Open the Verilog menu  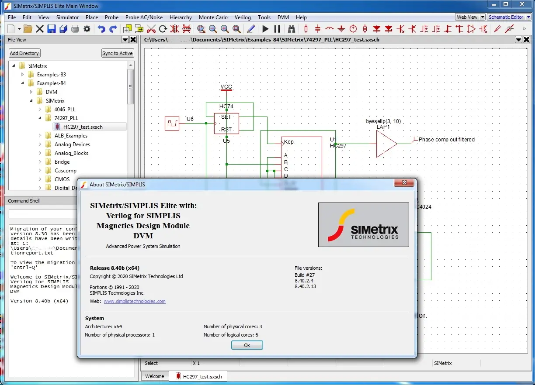pyautogui.click(x=243, y=17)
